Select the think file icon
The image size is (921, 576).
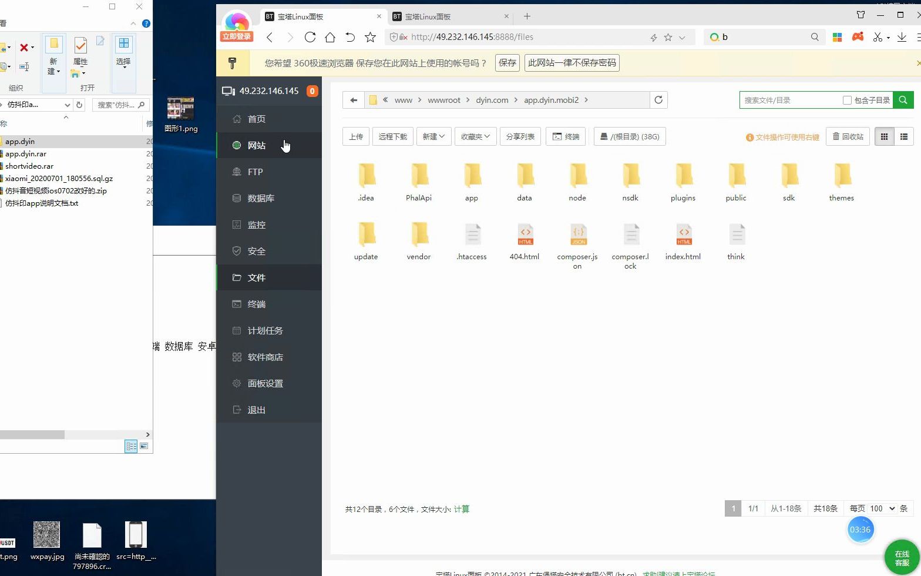pyautogui.click(x=737, y=234)
